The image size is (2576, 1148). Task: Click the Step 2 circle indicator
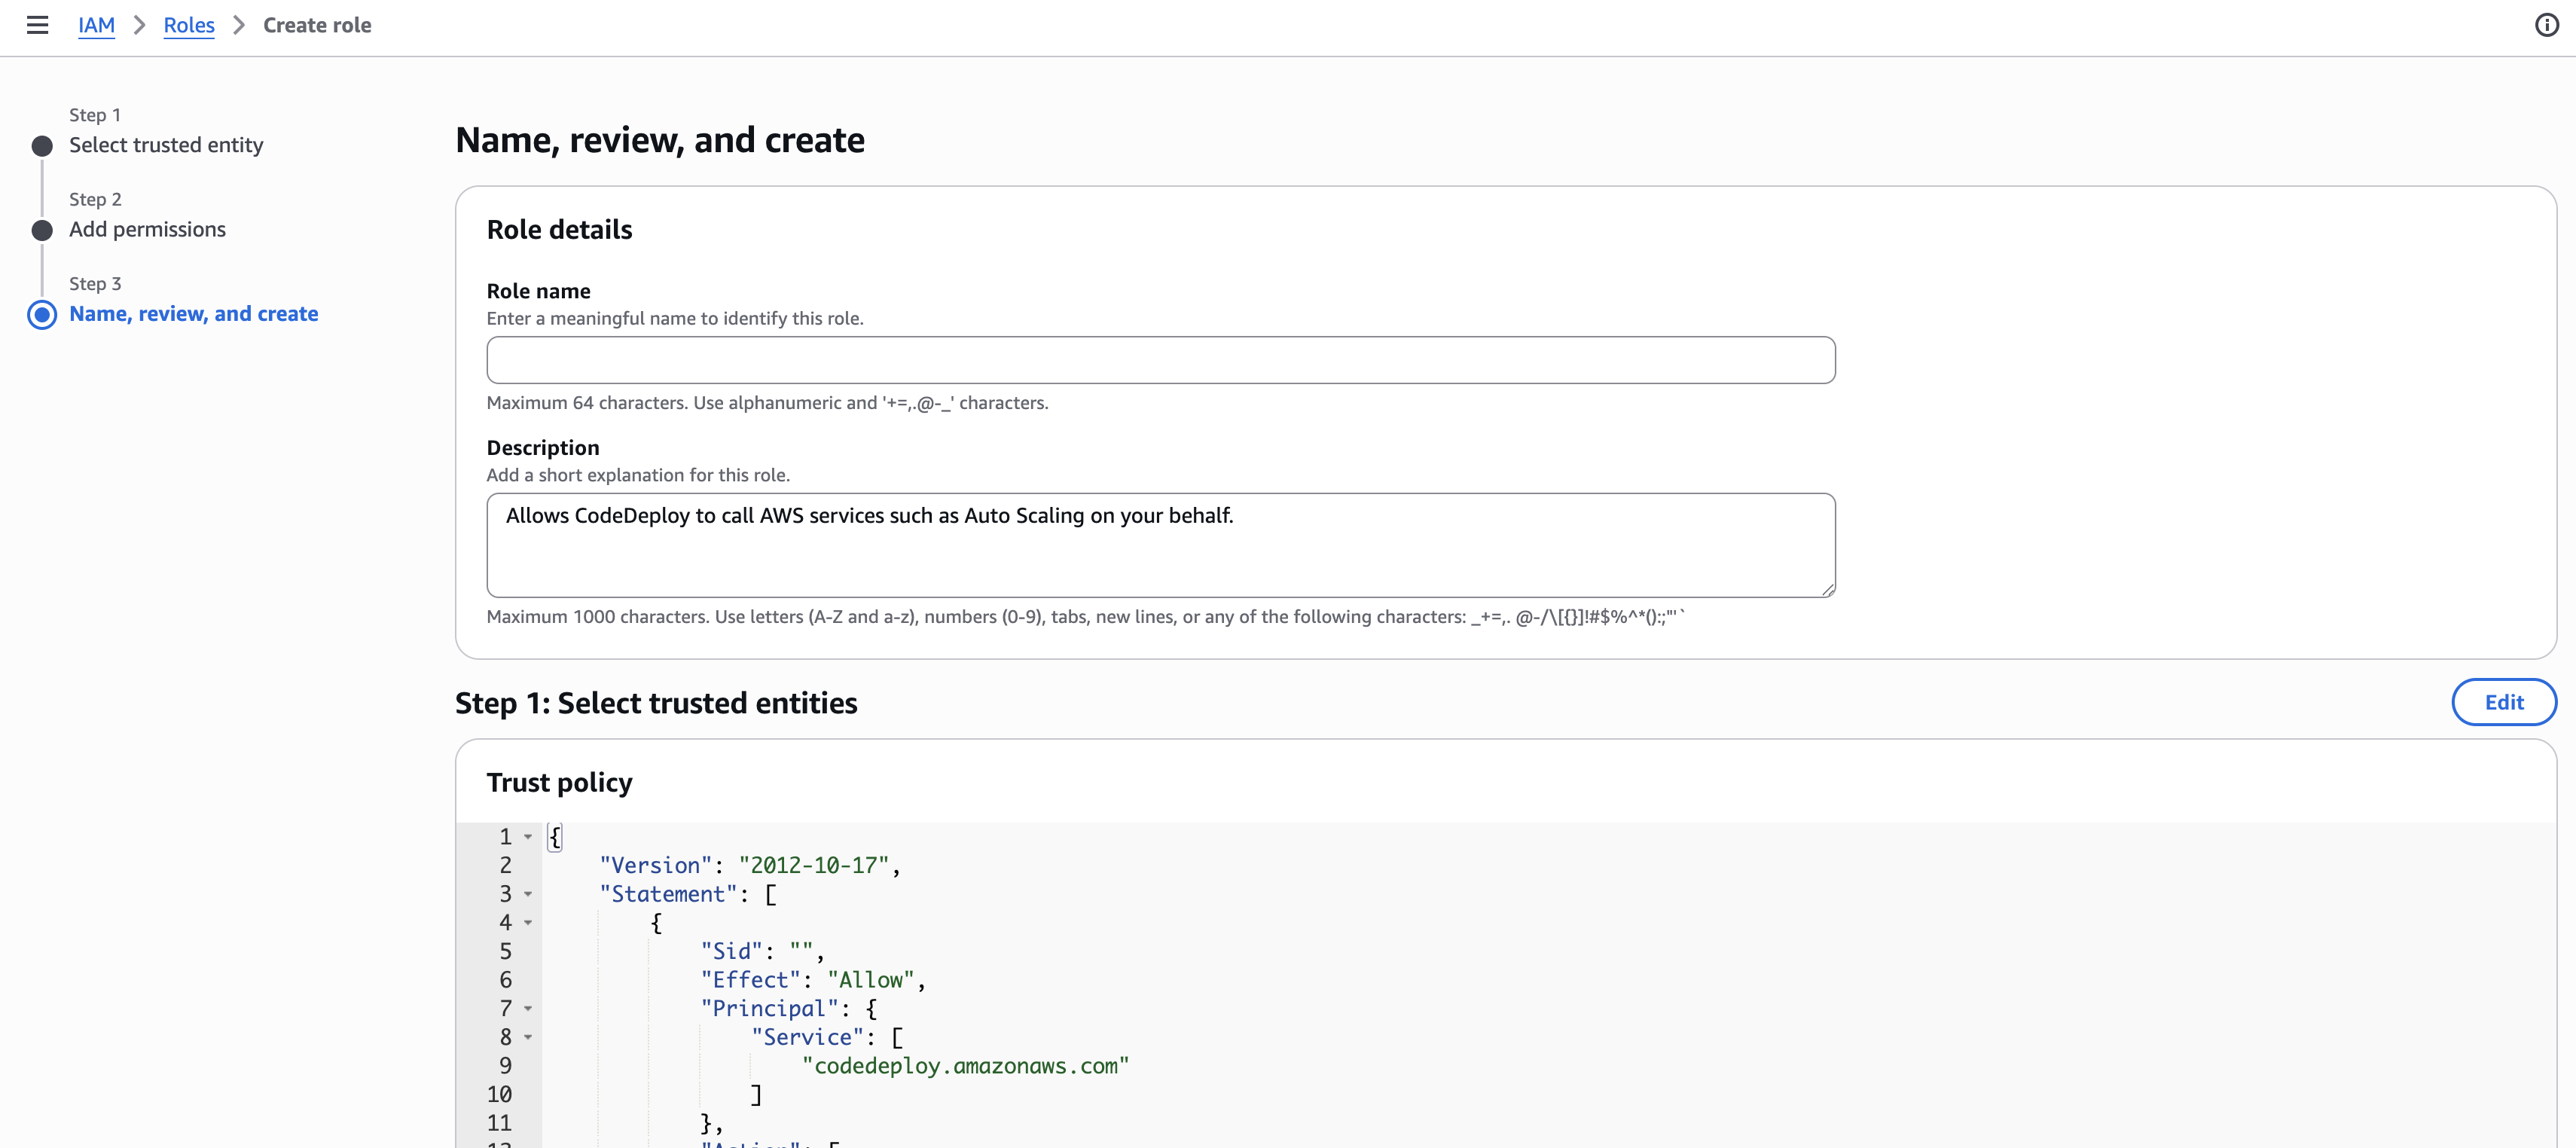point(42,231)
